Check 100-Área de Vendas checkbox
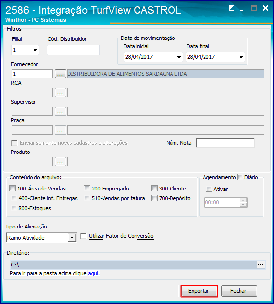The width and height of the screenshot is (274, 304). 13,188
